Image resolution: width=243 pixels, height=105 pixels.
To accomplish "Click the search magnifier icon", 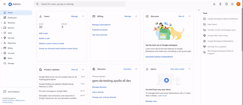I will [37, 4].
